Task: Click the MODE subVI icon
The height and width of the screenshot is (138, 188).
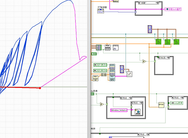Action: click(108, 47)
